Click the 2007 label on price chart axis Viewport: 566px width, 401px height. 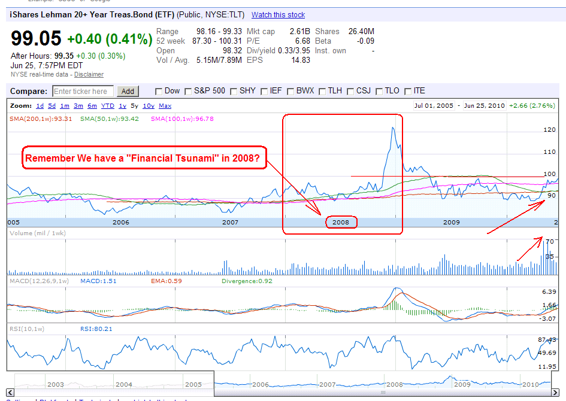point(231,222)
